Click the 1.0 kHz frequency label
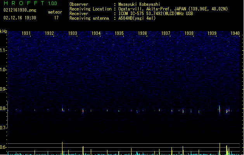 tap(3, 70)
